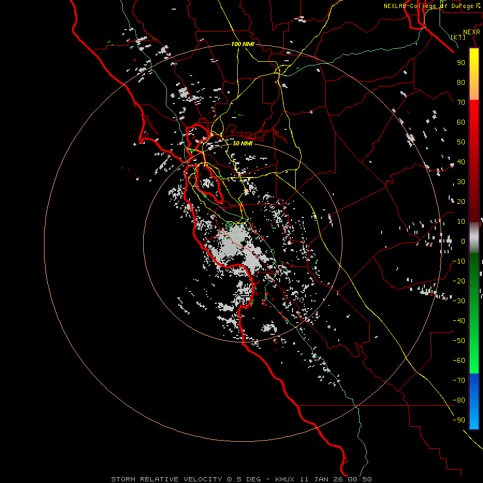
Task: Click the "-40" scale value on legend
Action: (459, 321)
